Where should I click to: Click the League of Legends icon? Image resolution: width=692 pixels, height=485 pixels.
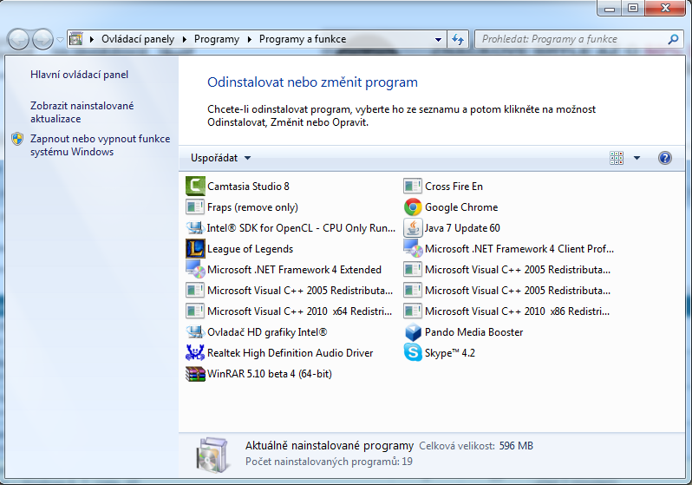coord(195,248)
